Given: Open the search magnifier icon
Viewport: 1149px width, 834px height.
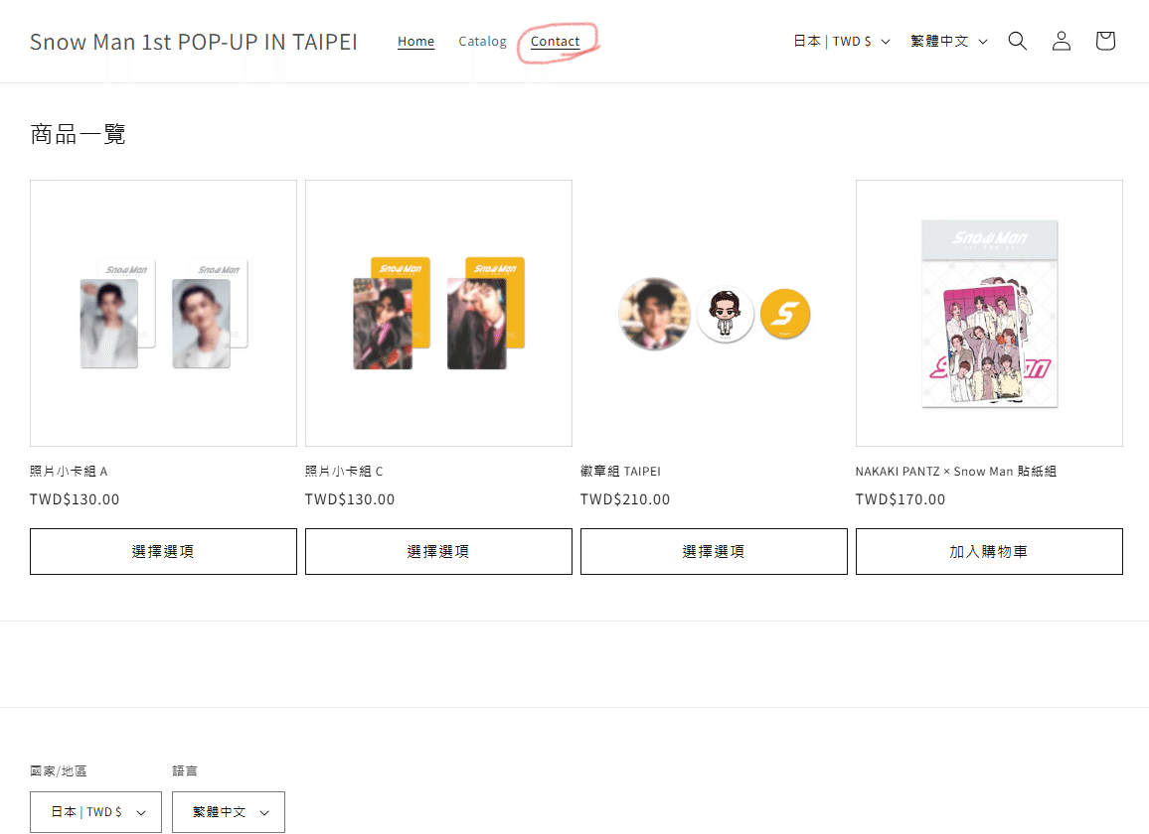Looking at the screenshot, I should point(1017,41).
